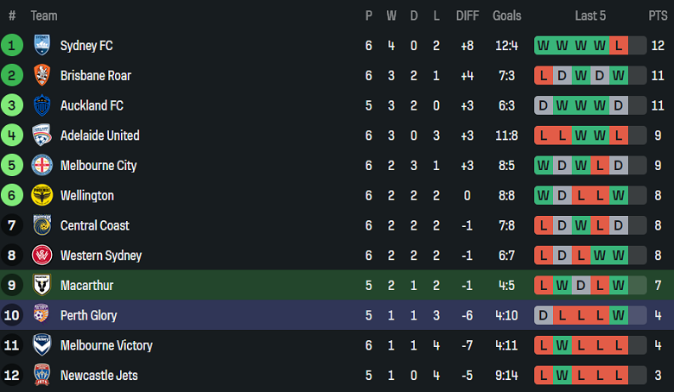Open the Melbourne Victory team link
Screen dimensions: 674x392
(106, 345)
